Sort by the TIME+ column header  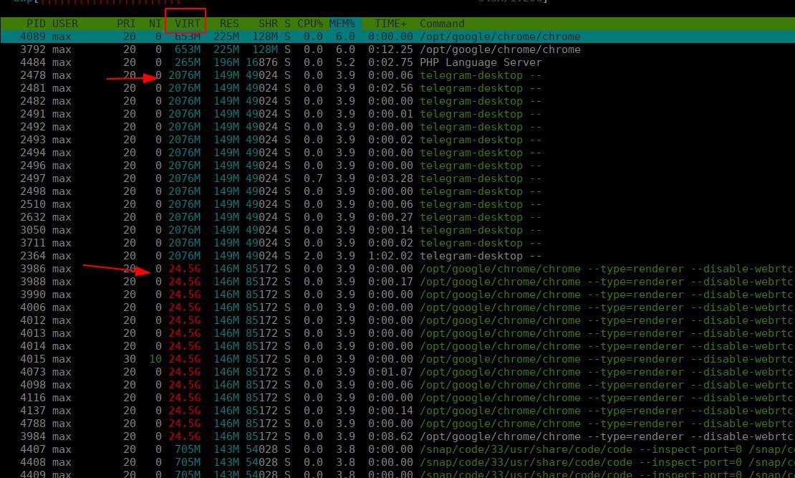tap(390, 24)
